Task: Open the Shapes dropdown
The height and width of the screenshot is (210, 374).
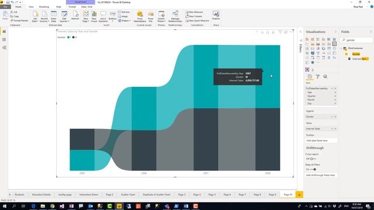Action: click(124, 21)
